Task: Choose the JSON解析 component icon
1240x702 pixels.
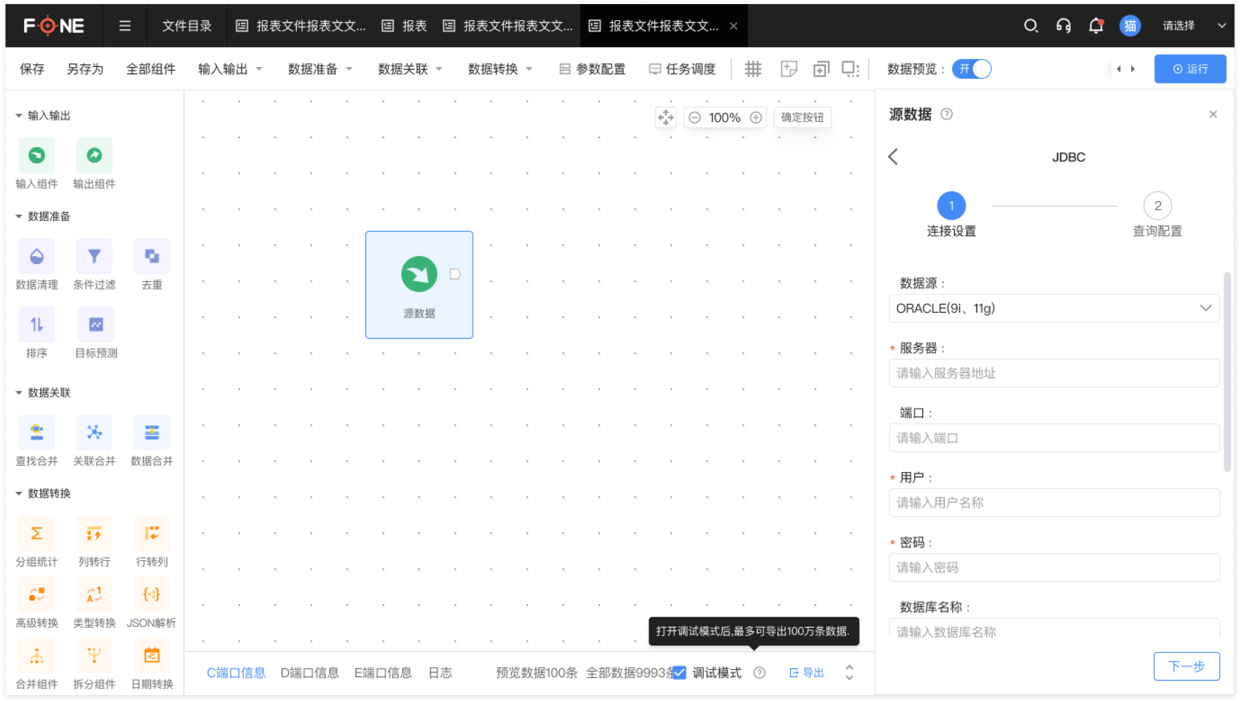Action: pos(151,595)
